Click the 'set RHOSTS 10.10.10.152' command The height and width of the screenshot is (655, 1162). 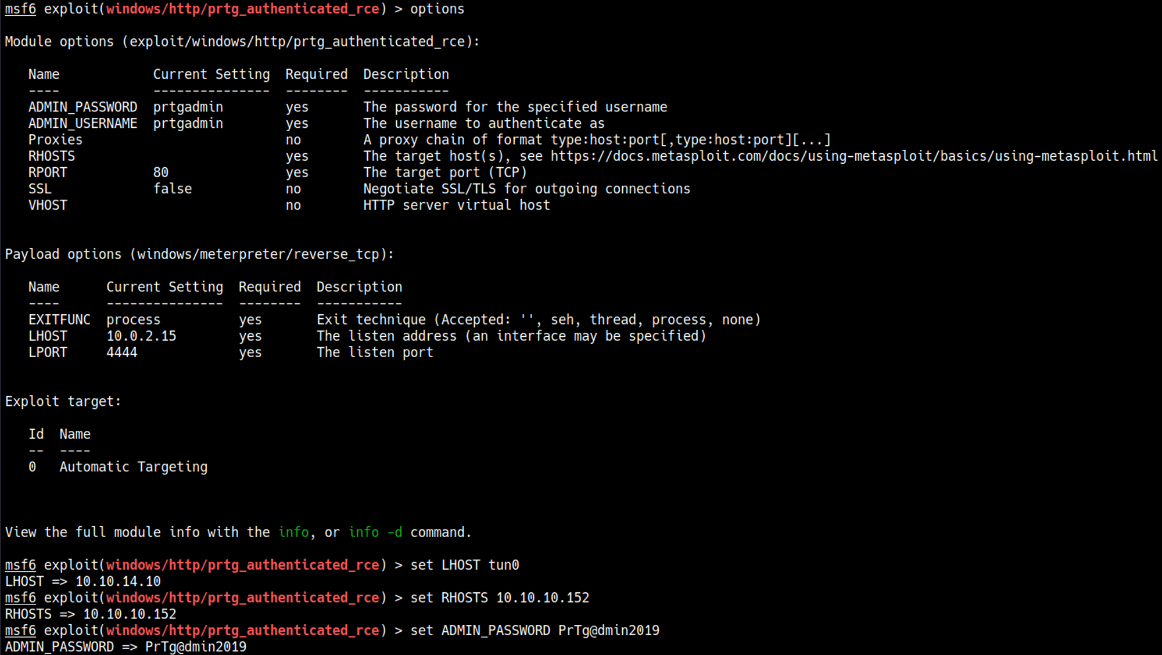500,598
